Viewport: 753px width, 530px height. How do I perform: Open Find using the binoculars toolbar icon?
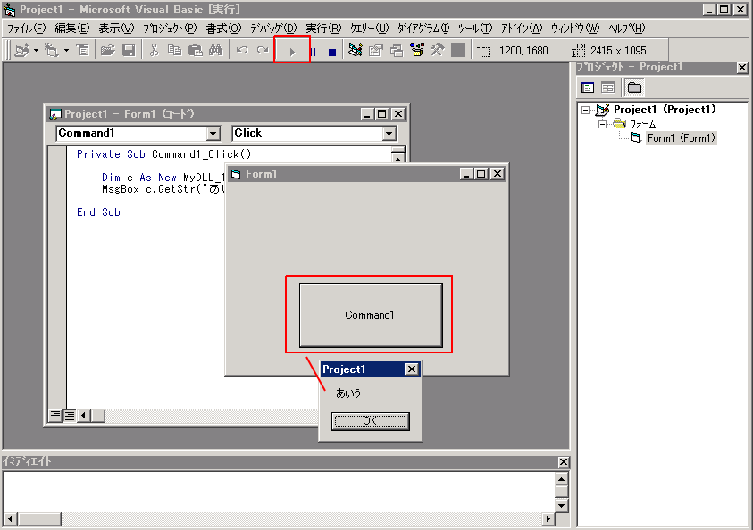tap(215, 50)
